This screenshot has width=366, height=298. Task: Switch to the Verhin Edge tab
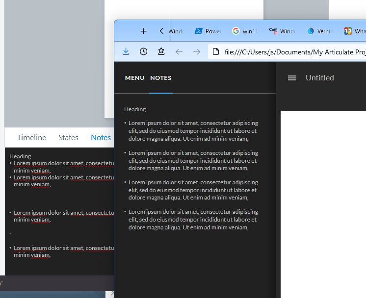[x=320, y=31]
